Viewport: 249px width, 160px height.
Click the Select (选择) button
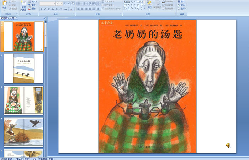pos(182,9)
